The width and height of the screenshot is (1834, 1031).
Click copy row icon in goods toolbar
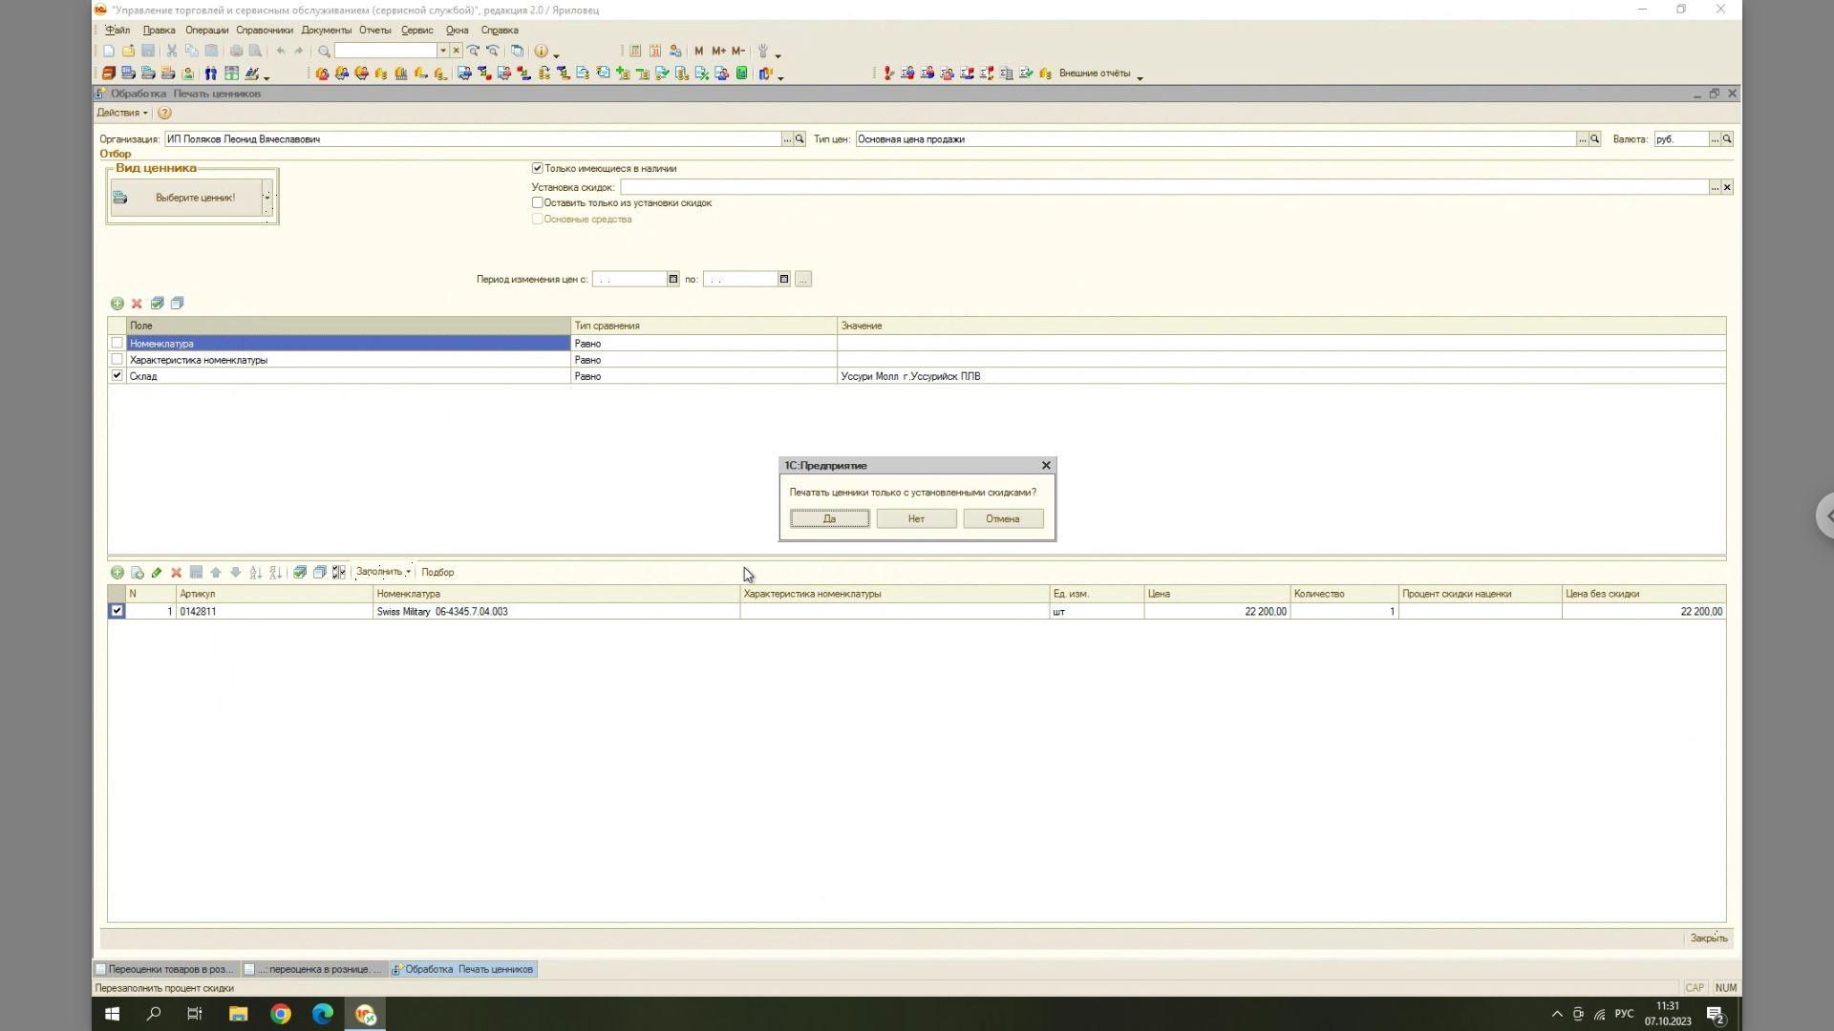(x=137, y=573)
